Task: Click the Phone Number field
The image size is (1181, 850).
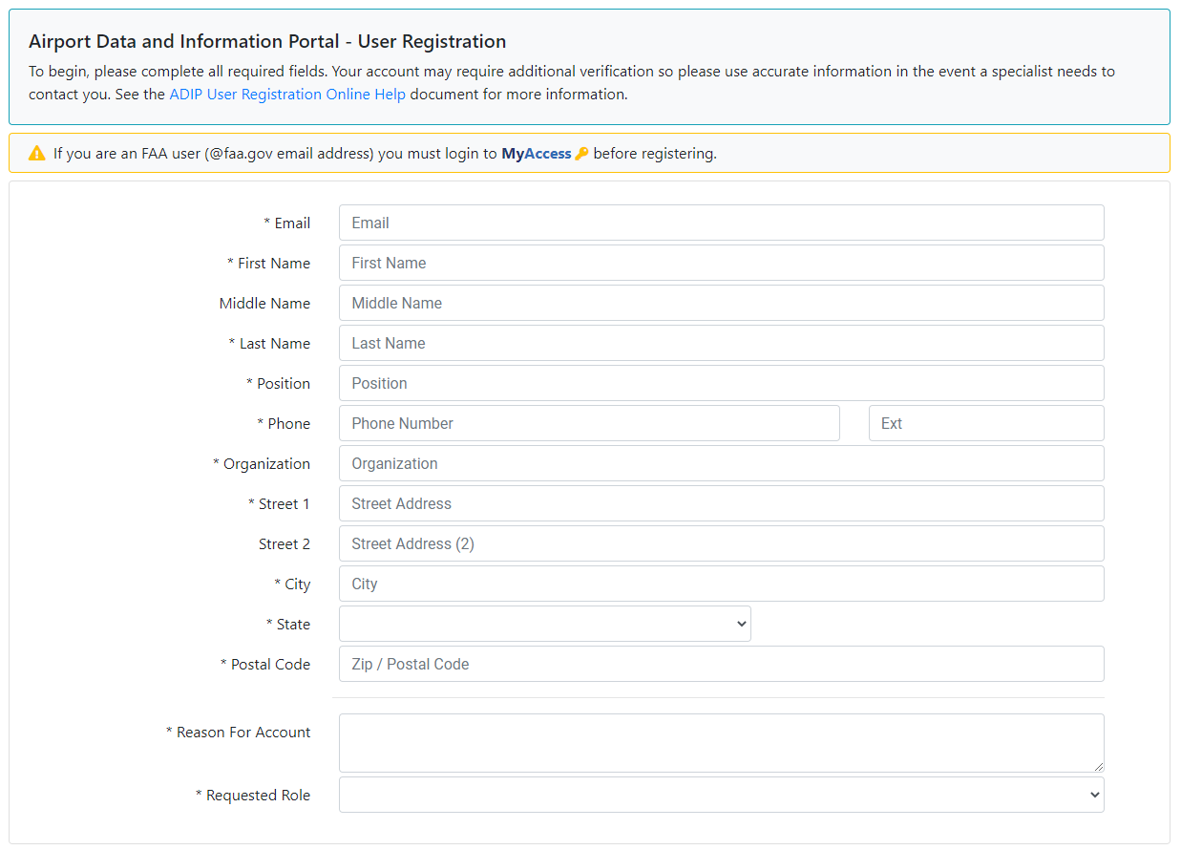Action: 589,423
